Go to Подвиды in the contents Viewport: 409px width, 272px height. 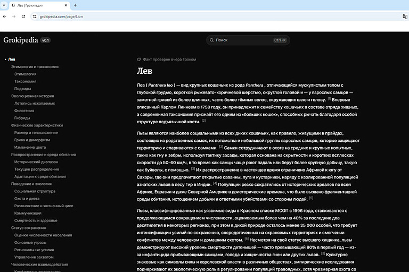[22, 89]
